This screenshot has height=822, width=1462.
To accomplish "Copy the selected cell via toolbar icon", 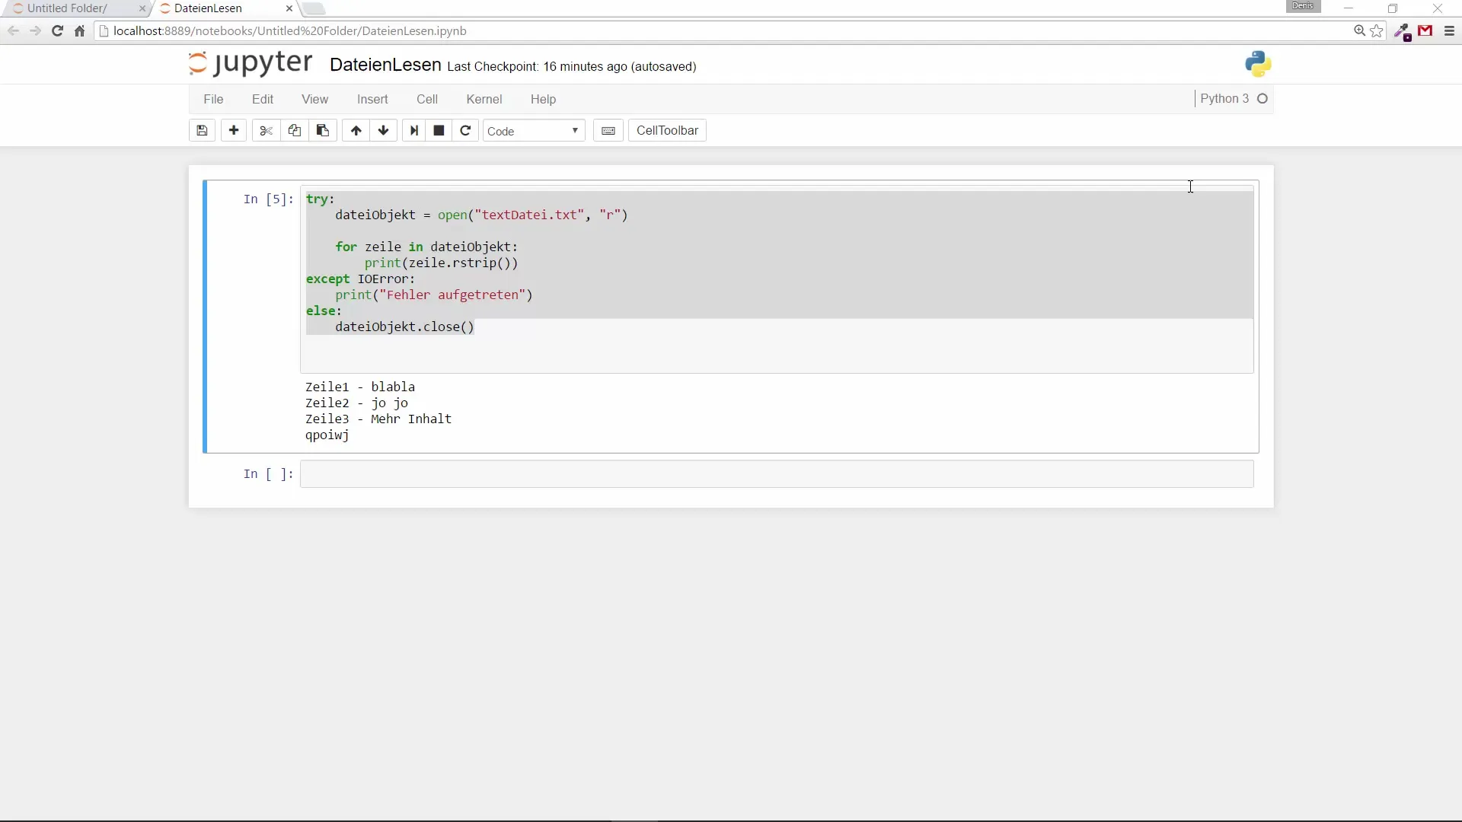I will click(294, 131).
